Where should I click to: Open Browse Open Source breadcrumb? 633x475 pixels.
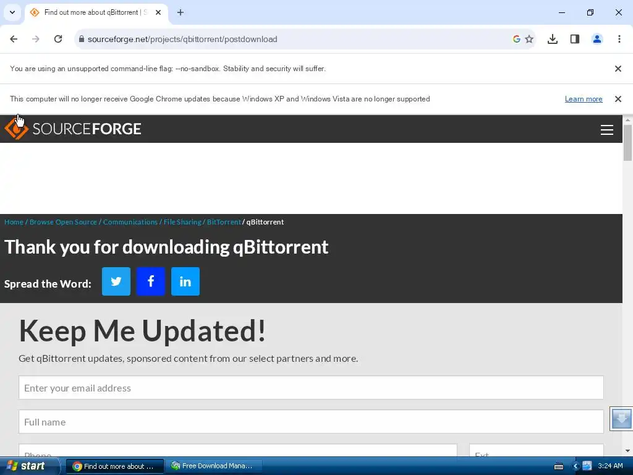click(63, 222)
